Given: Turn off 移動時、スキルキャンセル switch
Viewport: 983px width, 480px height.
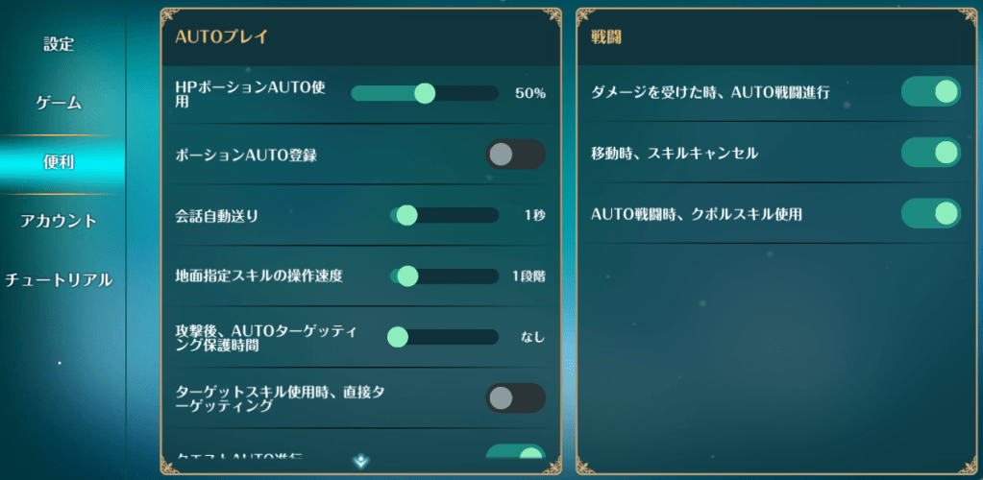Looking at the screenshot, I should 930,153.
